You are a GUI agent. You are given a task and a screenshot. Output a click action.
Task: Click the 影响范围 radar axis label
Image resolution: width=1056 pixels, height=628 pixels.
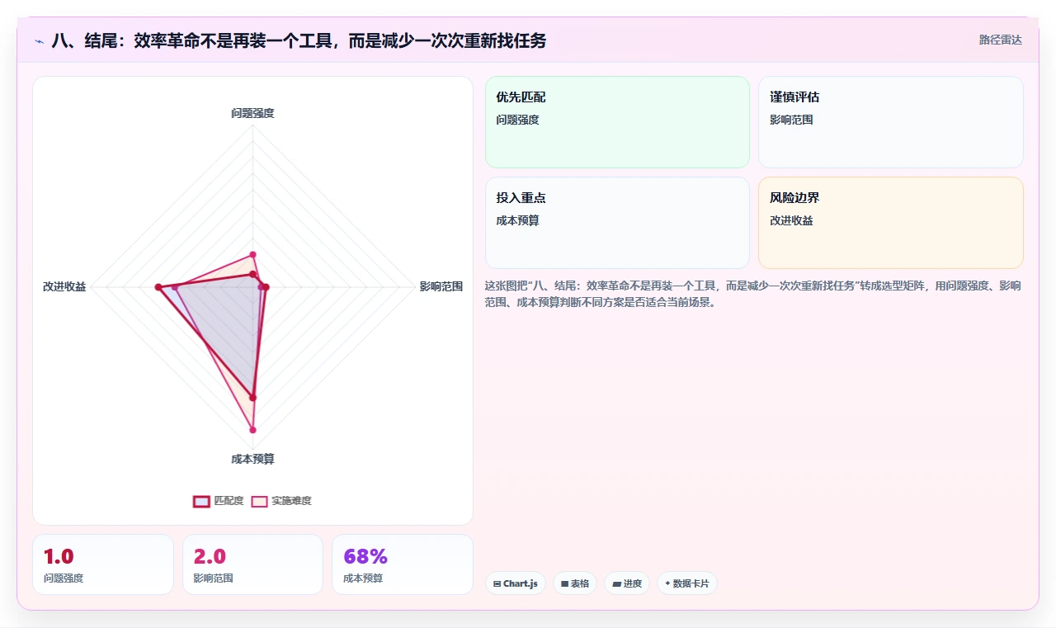click(x=441, y=286)
